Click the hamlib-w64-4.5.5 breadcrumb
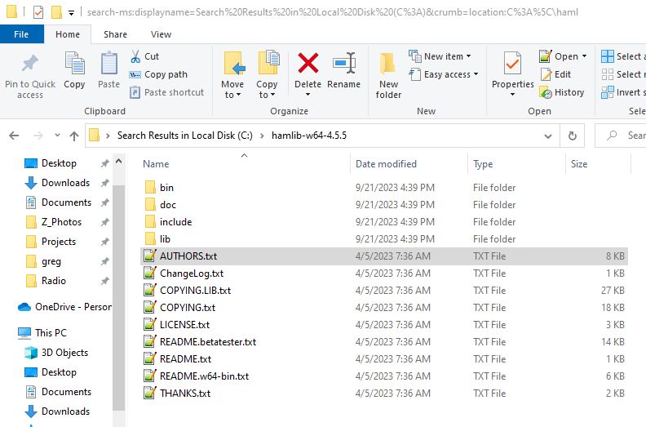The width and height of the screenshot is (646, 427). pyautogui.click(x=309, y=136)
